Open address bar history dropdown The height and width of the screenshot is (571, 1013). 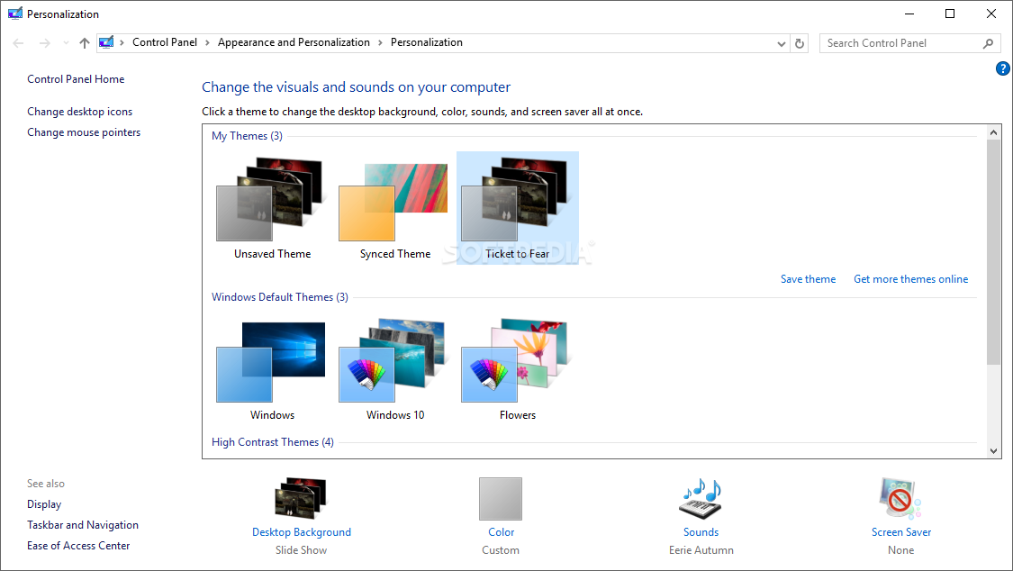[781, 43]
